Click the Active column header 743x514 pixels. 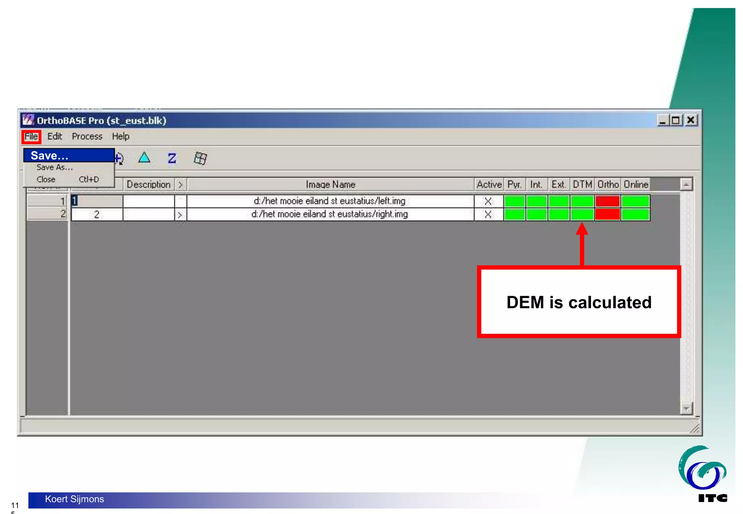[x=489, y=185]
